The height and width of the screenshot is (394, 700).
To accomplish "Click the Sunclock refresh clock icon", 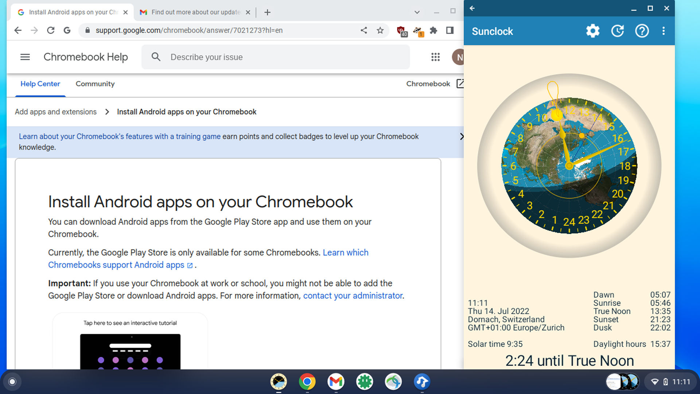I will coord(617,31).
